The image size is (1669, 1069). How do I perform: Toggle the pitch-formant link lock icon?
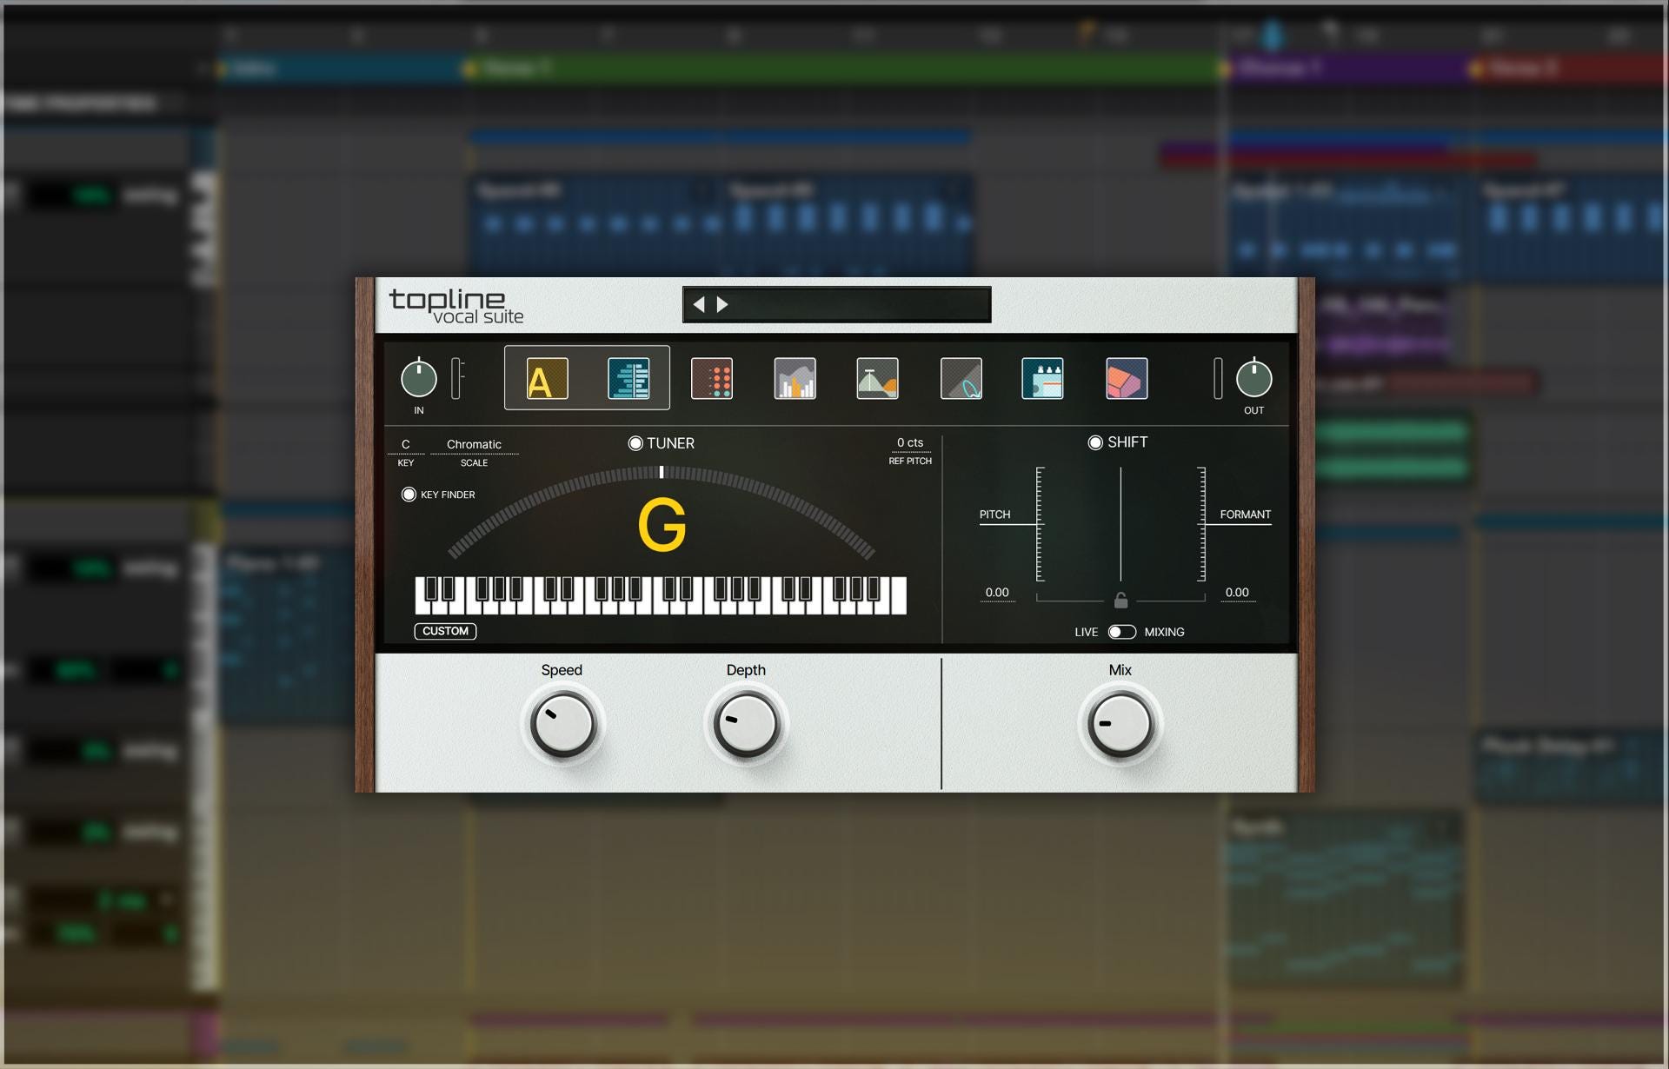[1121, 600]
